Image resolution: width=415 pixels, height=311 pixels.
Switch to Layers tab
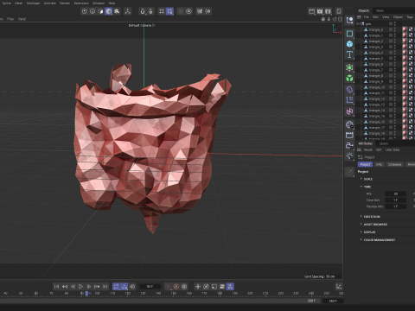[x=384, y=143]
